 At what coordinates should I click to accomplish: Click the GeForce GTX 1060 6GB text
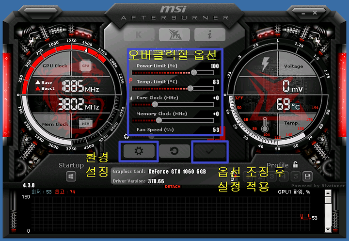pyautogui.click(x=177, y=172)
